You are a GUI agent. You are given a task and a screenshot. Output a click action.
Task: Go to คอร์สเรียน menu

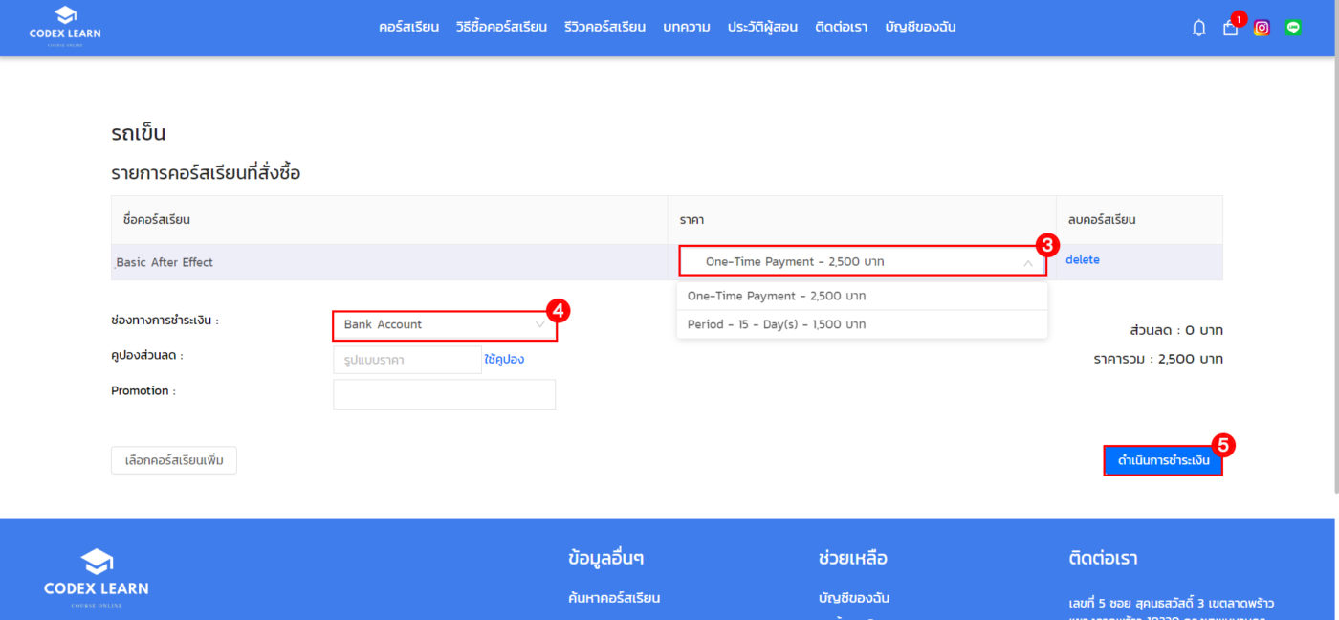pyautogui.click(x=408, y=27)
